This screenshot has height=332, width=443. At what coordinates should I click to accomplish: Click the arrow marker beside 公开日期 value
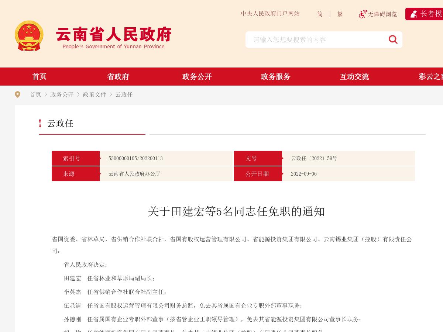coord(283,174)
